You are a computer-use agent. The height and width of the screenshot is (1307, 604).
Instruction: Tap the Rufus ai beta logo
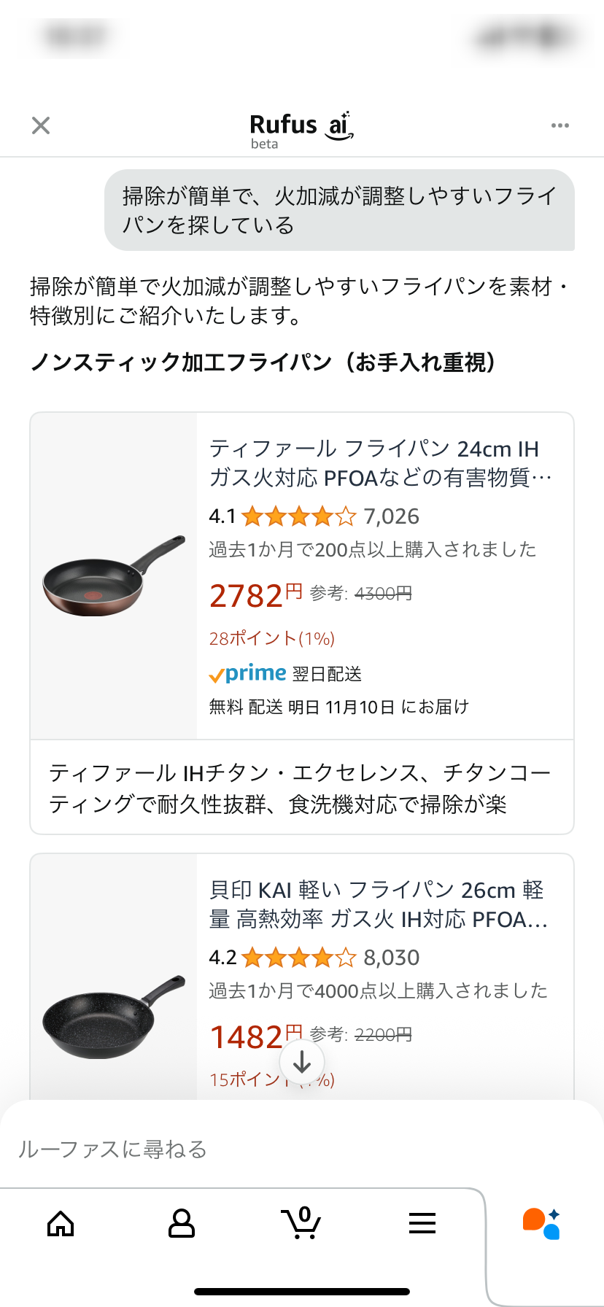click(x=301, y=130)
